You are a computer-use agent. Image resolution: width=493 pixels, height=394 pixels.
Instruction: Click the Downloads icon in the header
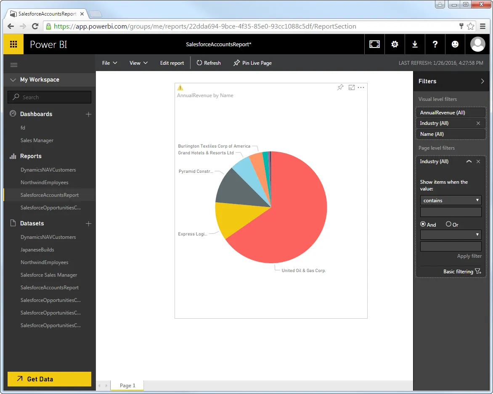click(415, 44)
